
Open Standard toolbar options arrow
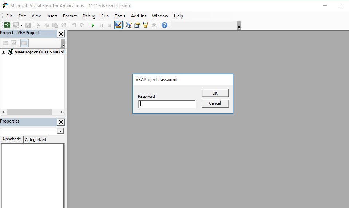(x=239, y=25)
